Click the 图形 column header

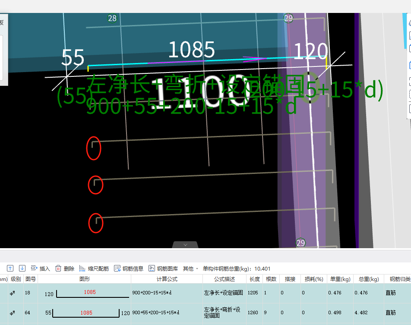[x=85, y=279]
